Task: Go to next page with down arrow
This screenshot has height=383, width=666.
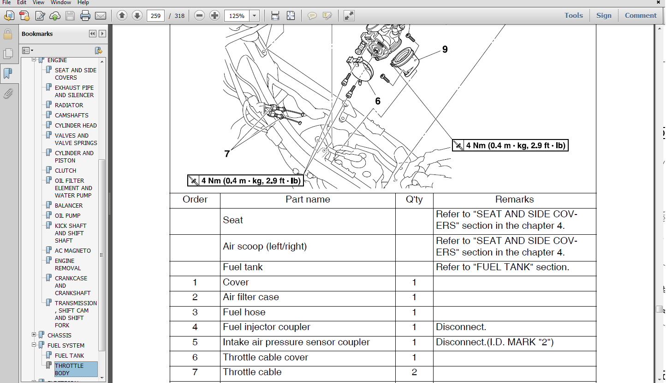Action: point(137,16)
